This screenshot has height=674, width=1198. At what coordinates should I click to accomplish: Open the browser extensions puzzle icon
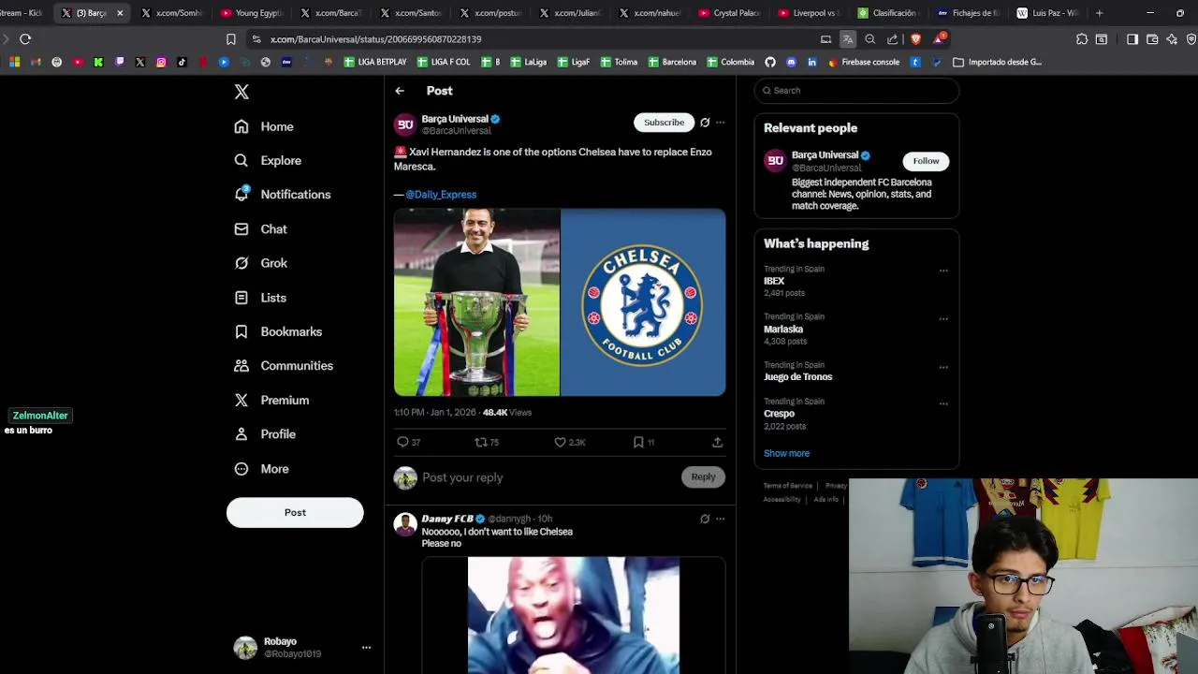(x=1082, y=39)
